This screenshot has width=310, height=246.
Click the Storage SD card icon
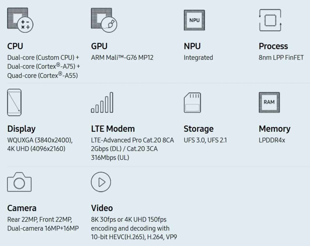click(193, 103)
